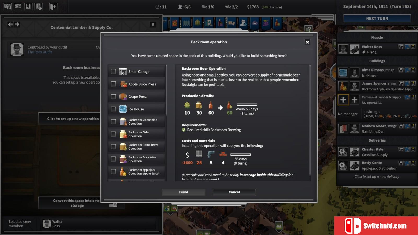Click the Deliveries section header
Screen dimensions: 418x235
[377, 140]
